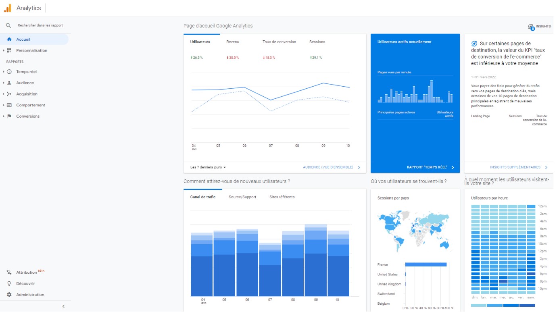Click the 07 avr. stacked bar

coord(270,269)
